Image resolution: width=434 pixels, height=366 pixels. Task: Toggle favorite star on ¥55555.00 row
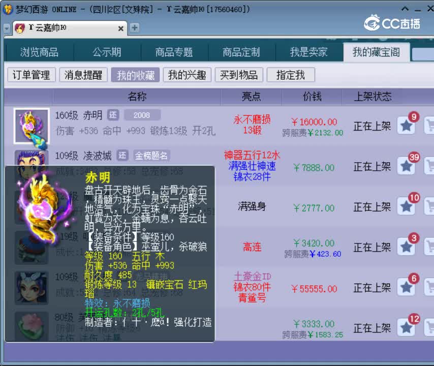(407, 287)
